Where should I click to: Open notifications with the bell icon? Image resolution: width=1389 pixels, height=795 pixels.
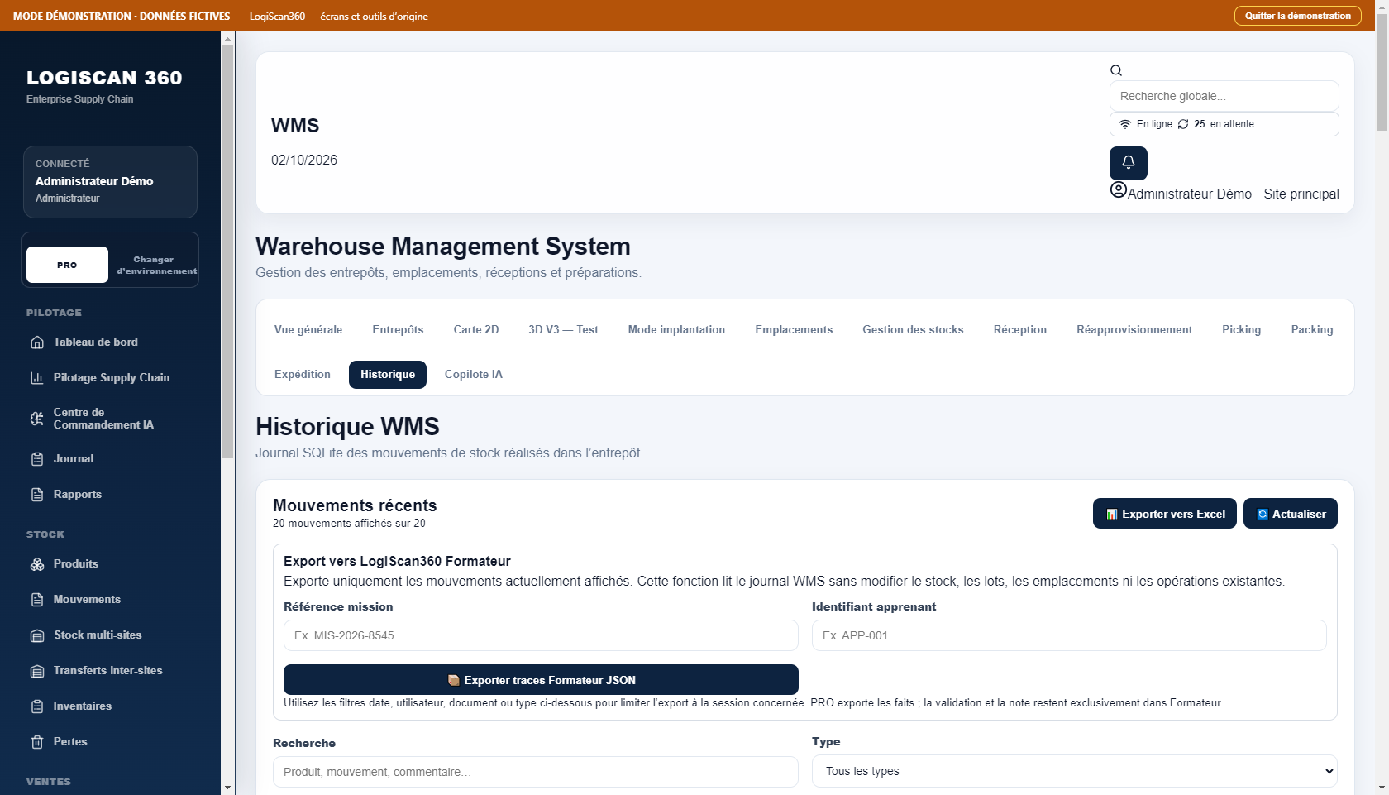point(1128,163)
